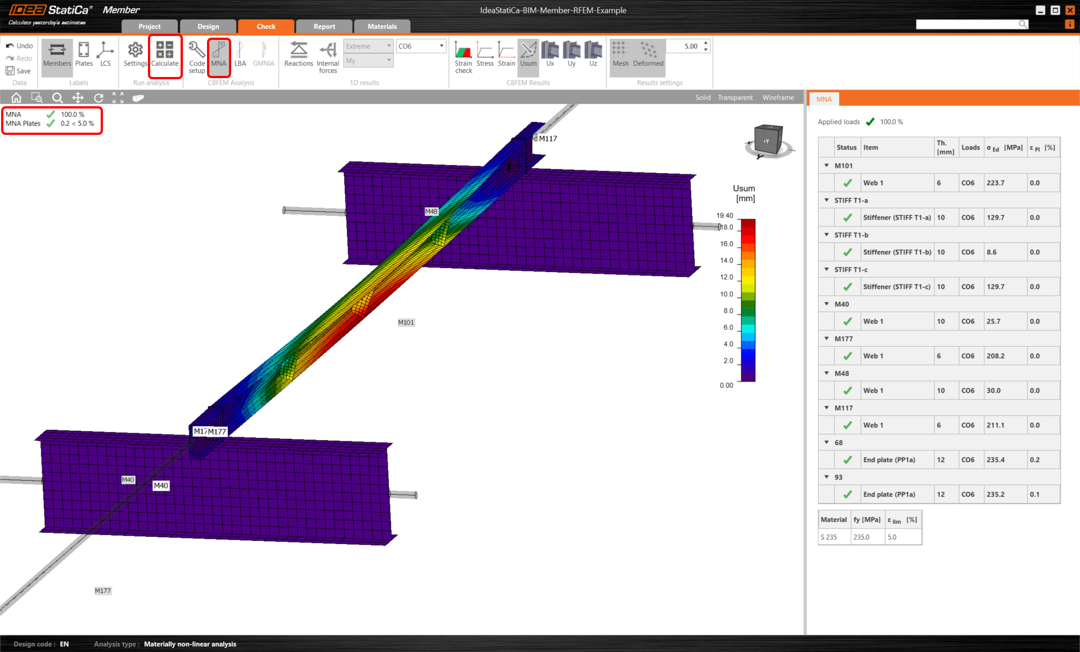1080x652 pixels.
Task: Select the Members labels icon
Action: (56, 55)
